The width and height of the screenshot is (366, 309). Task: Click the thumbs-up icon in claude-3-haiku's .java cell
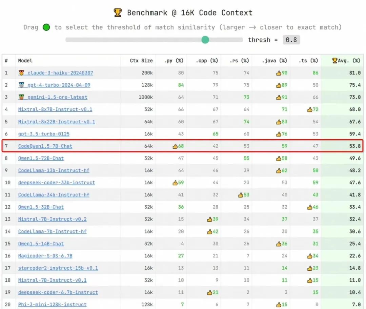point(279,73)
